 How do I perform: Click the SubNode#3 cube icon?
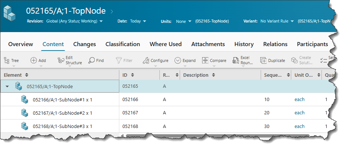(x=25, y=126)
